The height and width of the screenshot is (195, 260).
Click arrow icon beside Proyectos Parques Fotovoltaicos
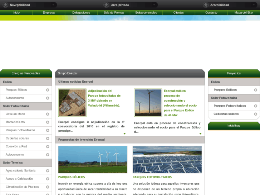255,106
